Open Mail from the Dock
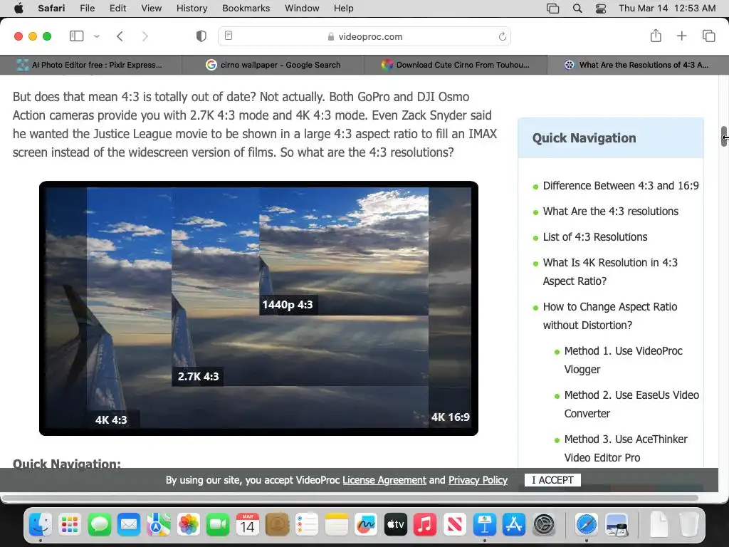 click(129, 525)
